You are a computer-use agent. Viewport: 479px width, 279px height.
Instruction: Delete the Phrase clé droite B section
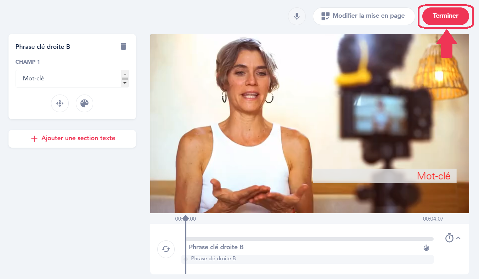tap(123, 46)
